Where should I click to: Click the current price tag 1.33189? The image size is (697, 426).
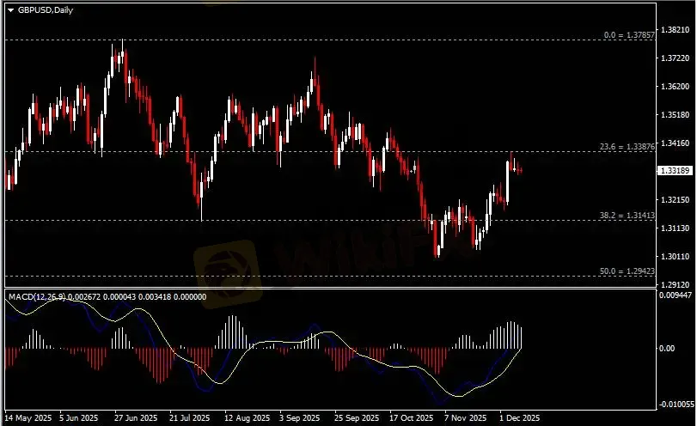pyautogui.click(x=675, y=171)
